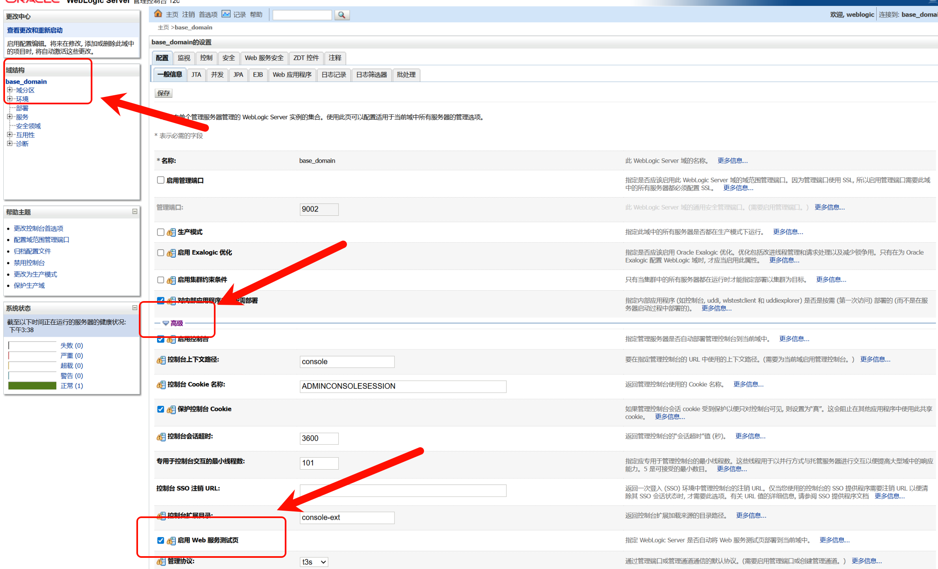This screenshot has width=938, height=569.
Task: Switch to the 监视 tab
Action: [184, 58]
